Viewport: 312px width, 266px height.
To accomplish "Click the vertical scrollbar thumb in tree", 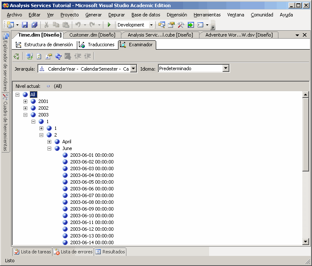I will (x=305, y=134).
